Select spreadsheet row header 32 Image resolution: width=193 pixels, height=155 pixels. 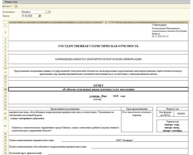pos(5,146)
